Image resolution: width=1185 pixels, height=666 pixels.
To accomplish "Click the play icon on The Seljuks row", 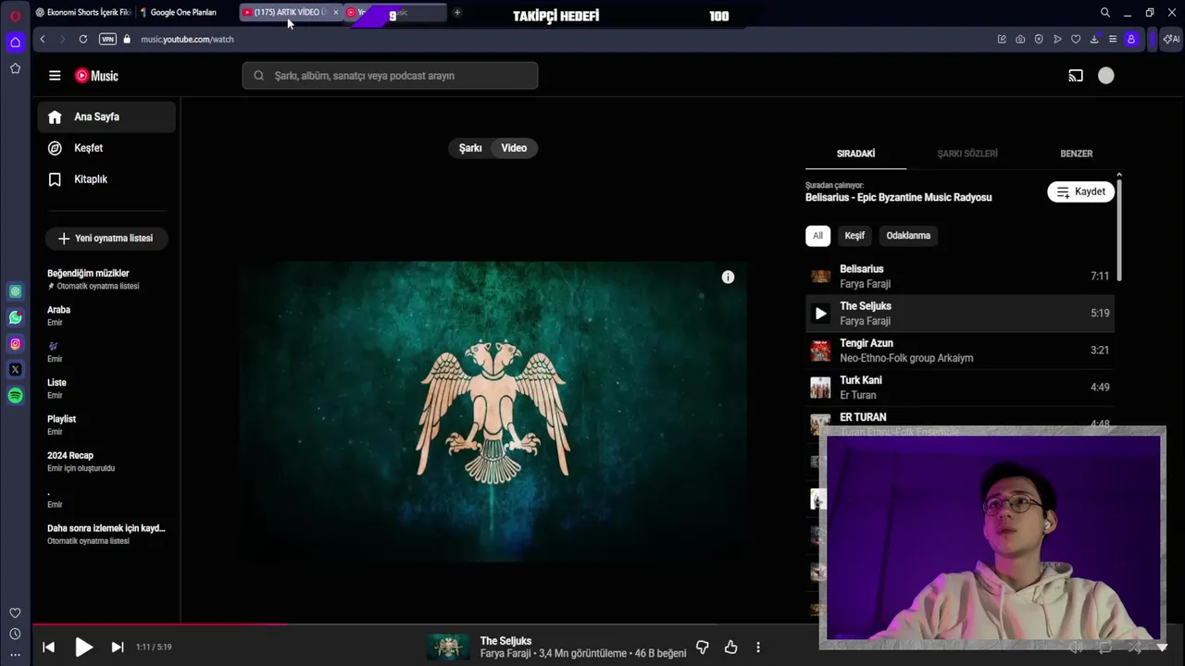I will coord(820,314).
